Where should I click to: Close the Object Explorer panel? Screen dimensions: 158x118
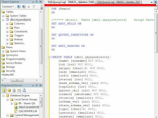coord(40,2)
